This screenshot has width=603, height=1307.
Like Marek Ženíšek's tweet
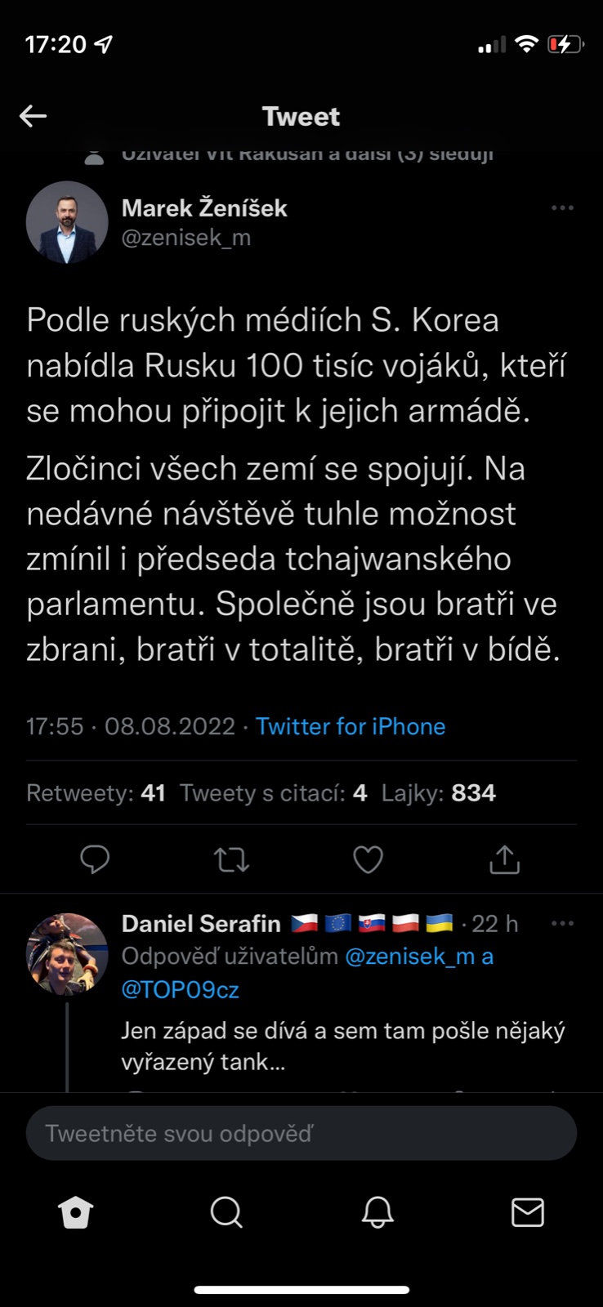coord(368,859)
